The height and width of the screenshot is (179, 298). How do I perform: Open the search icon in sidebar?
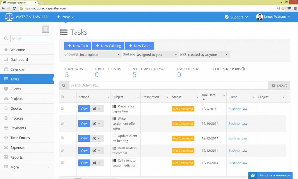point(6,38)
